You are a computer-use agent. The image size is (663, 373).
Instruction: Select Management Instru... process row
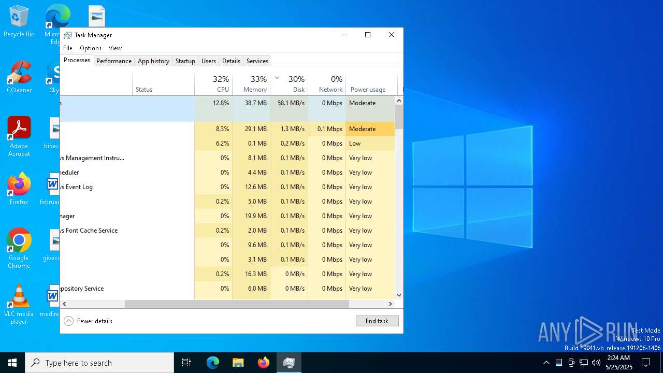click(x=227, y=158)
